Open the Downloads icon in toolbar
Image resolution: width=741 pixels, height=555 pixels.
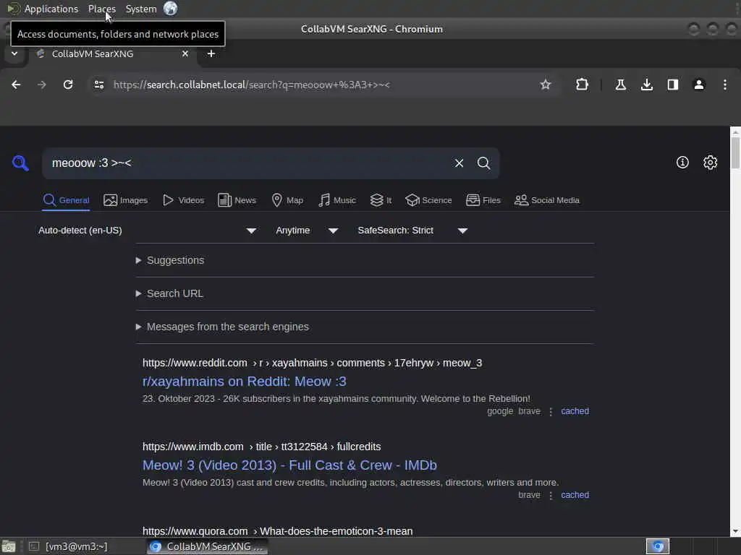646,85
